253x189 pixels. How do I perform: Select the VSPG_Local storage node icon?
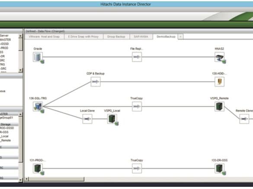(x=112, y=119)
